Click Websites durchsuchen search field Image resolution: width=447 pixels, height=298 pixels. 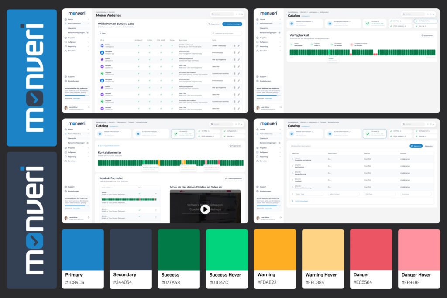227,33
